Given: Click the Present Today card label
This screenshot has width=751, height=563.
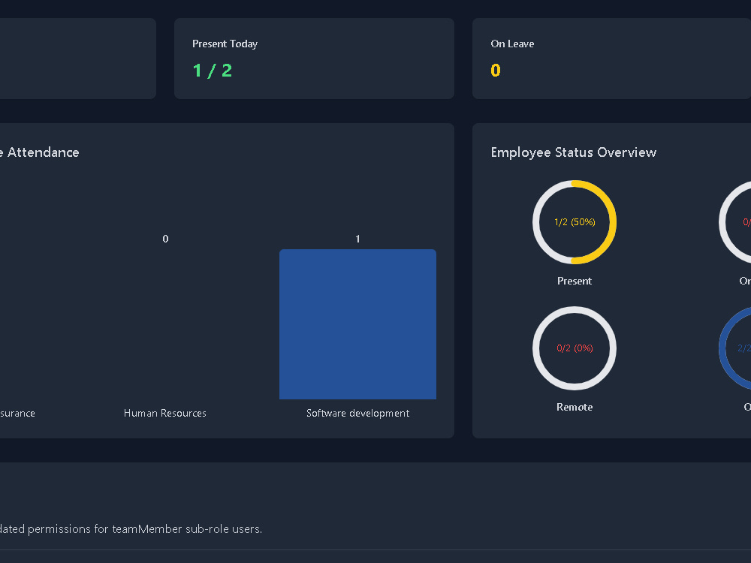Looking at the screenshot, I should 225,44.
